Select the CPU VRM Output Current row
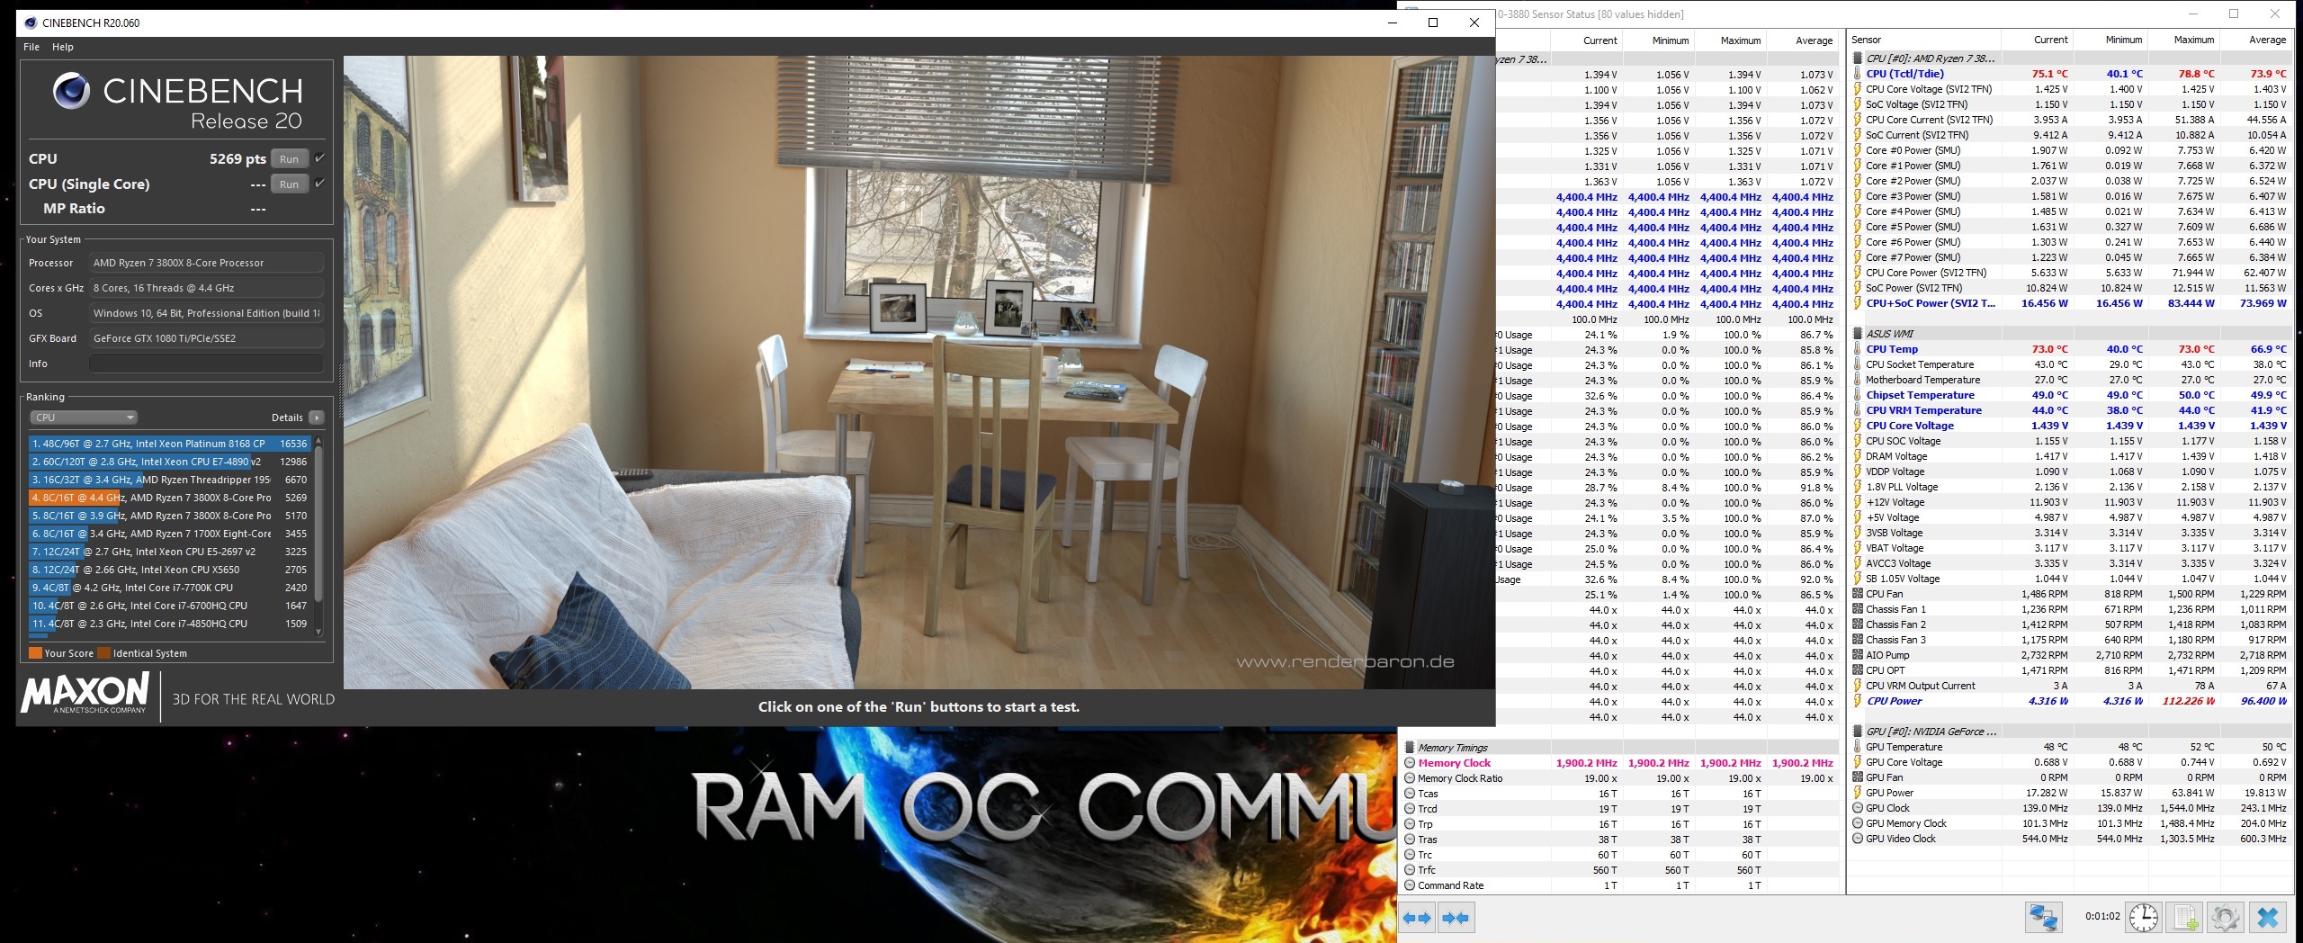 click(2070, 686)
